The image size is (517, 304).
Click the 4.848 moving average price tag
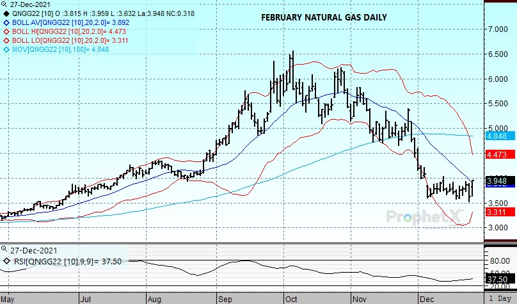click(497, 136)
